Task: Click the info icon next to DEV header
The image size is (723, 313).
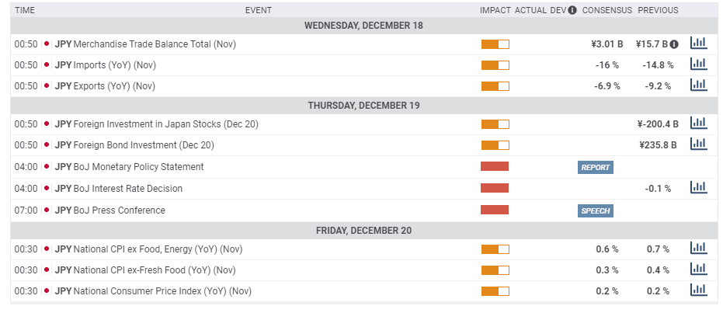Action: 572,10
